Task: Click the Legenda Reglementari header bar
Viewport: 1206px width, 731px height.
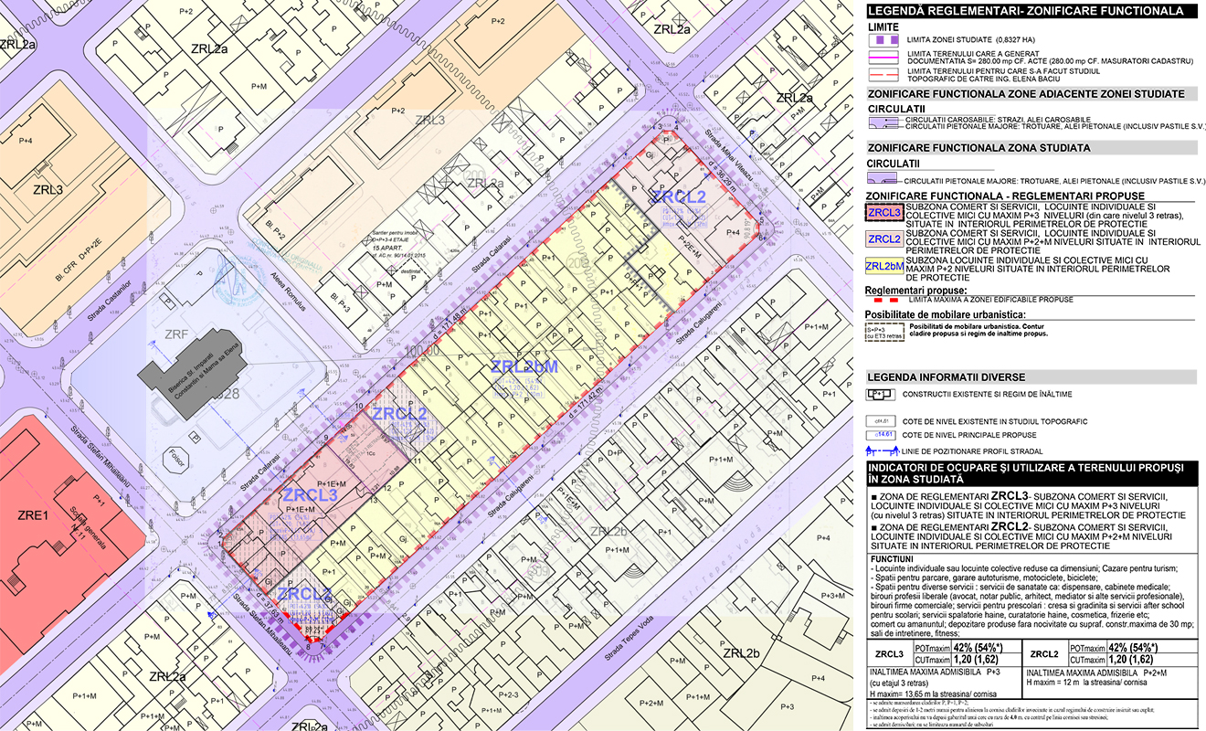Action: click(1031, 11)
